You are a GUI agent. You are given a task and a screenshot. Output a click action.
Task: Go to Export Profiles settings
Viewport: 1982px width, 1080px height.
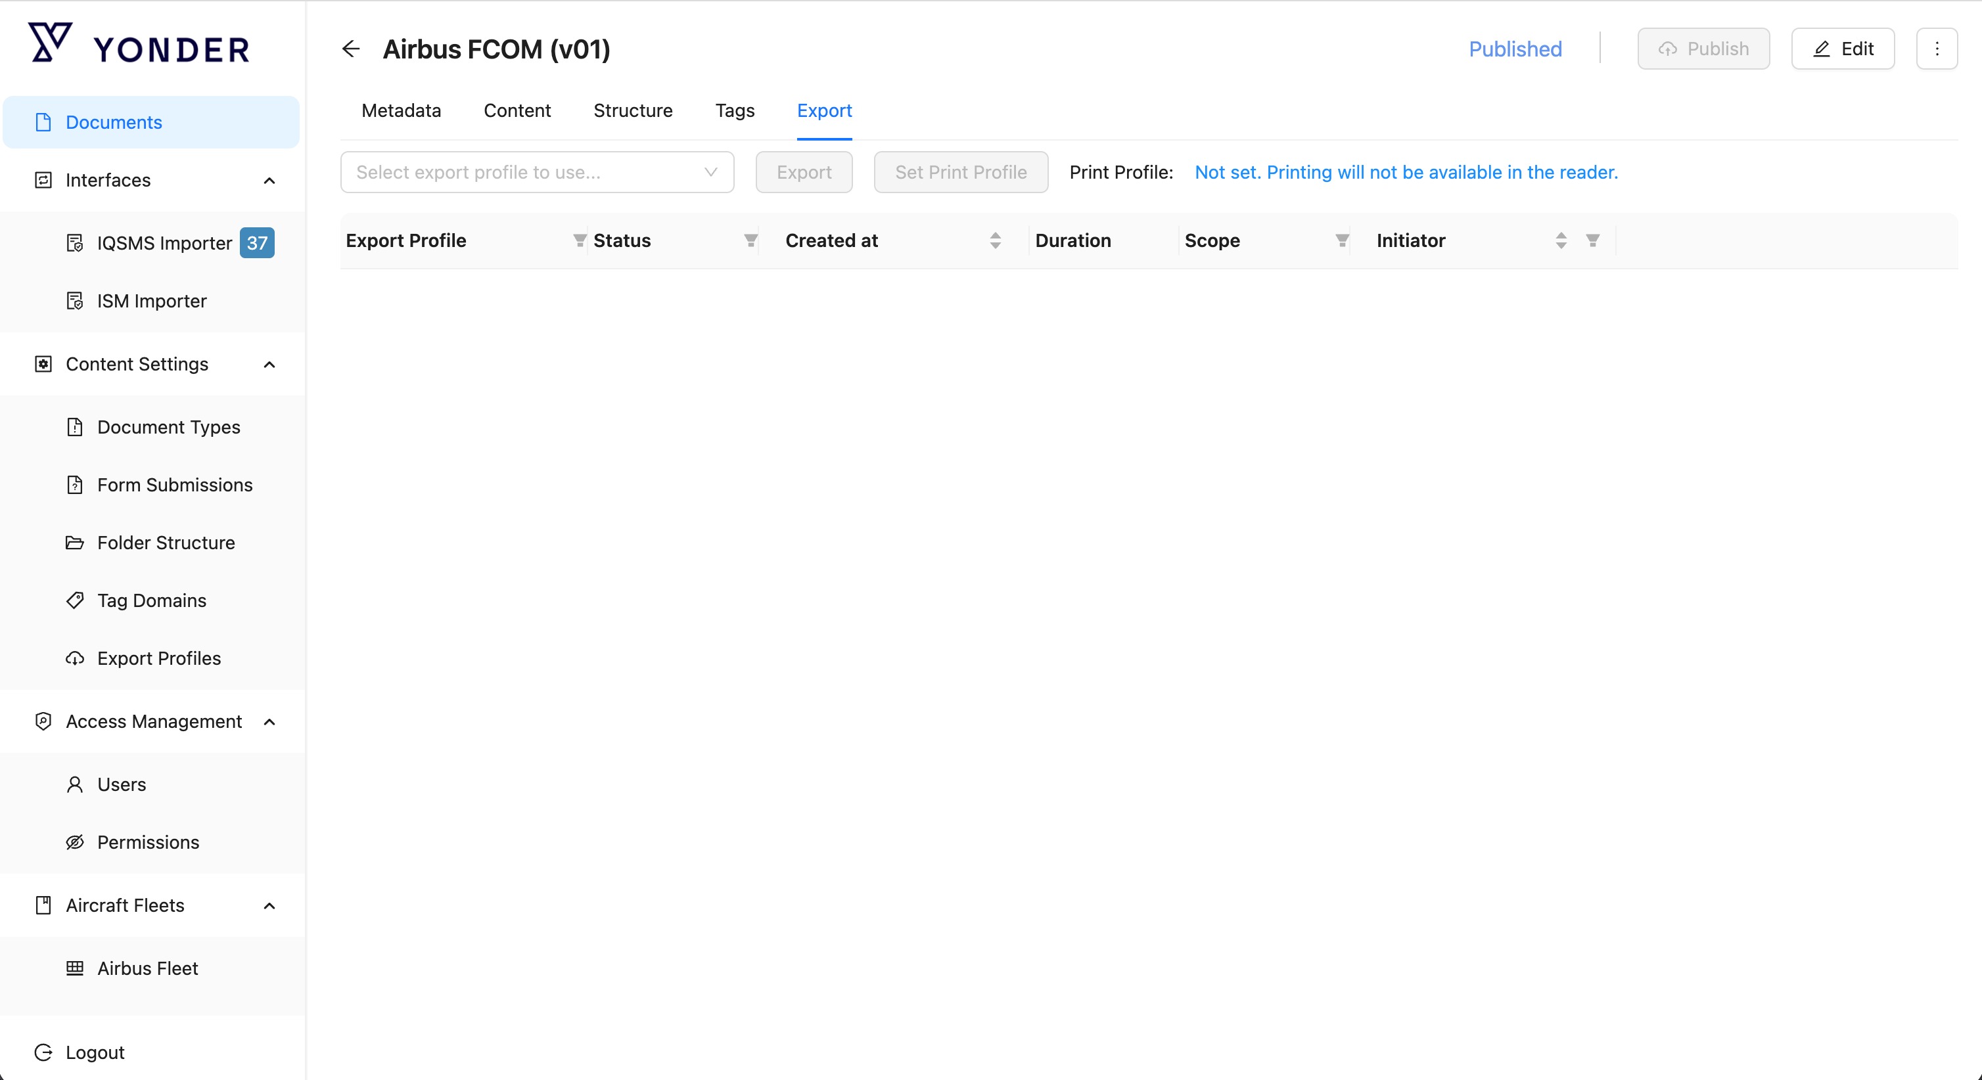point(158,658)
